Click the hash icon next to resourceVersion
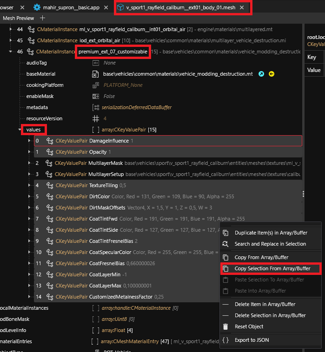325x352 pixels. [95, 118]
